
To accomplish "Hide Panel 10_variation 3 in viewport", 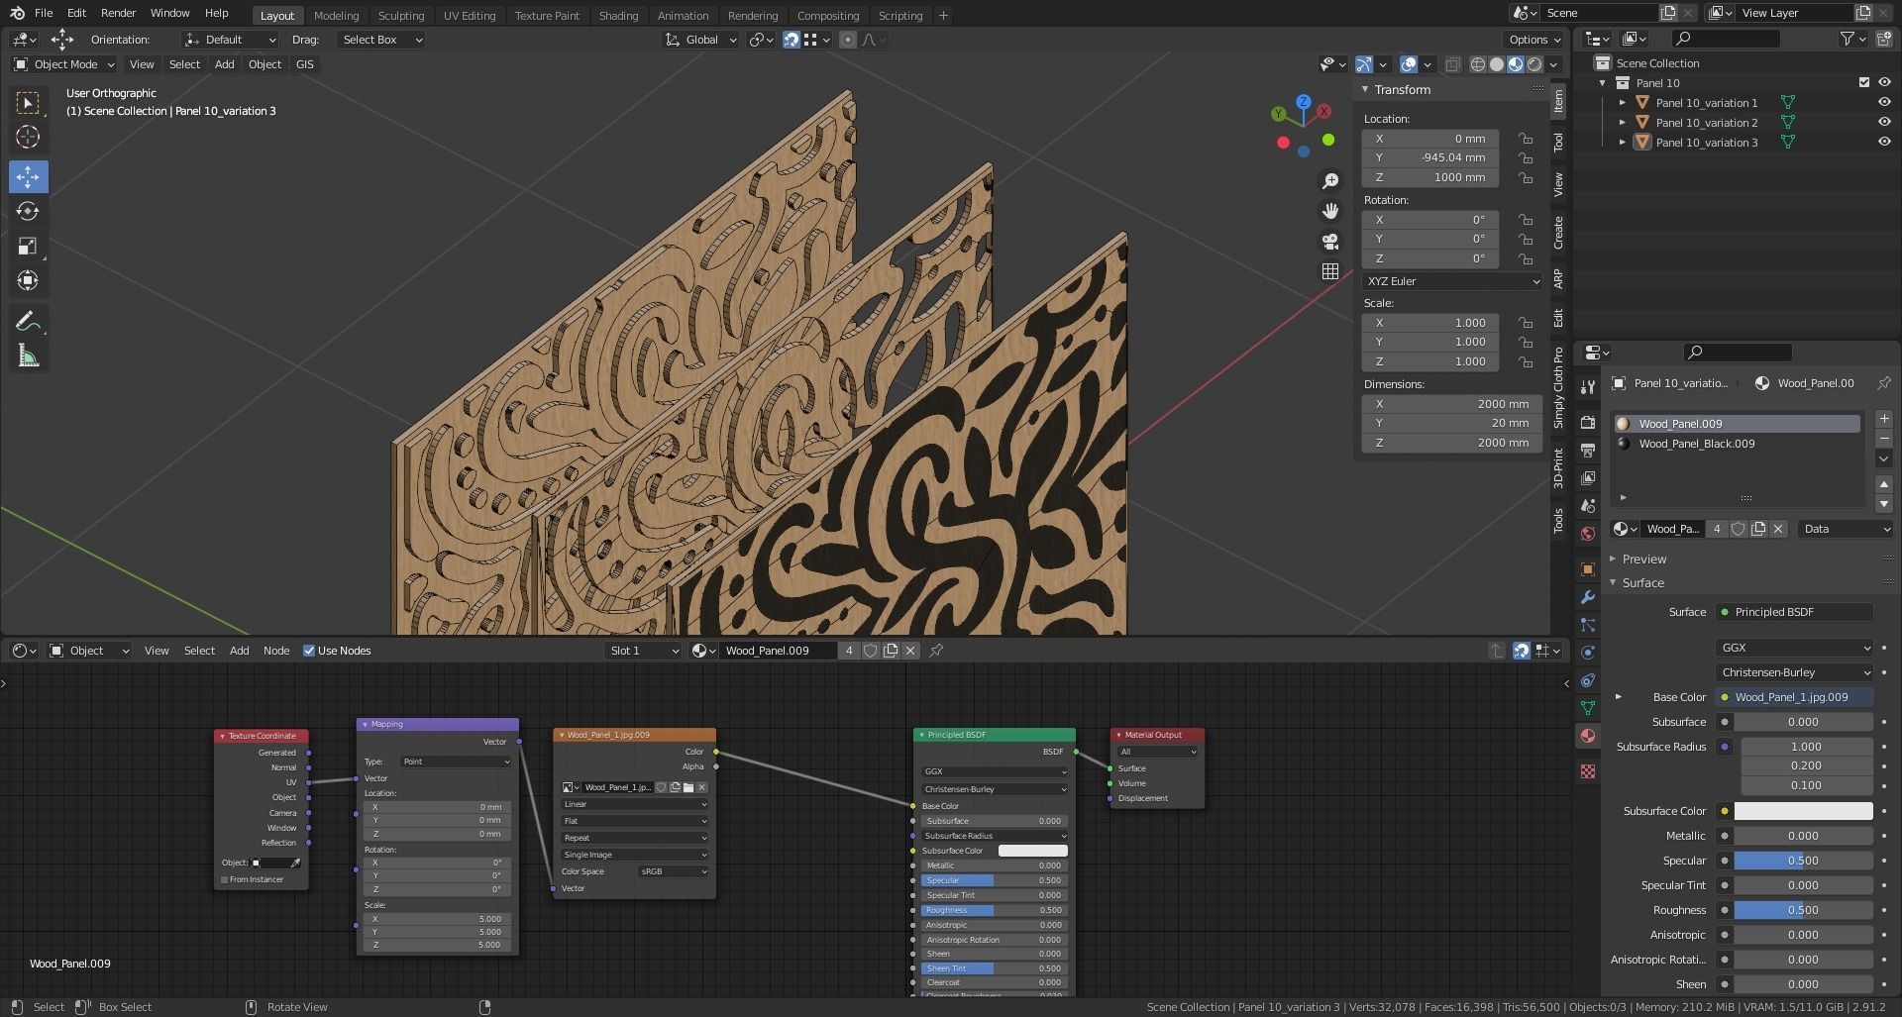I will click(x=1884, y=143).
